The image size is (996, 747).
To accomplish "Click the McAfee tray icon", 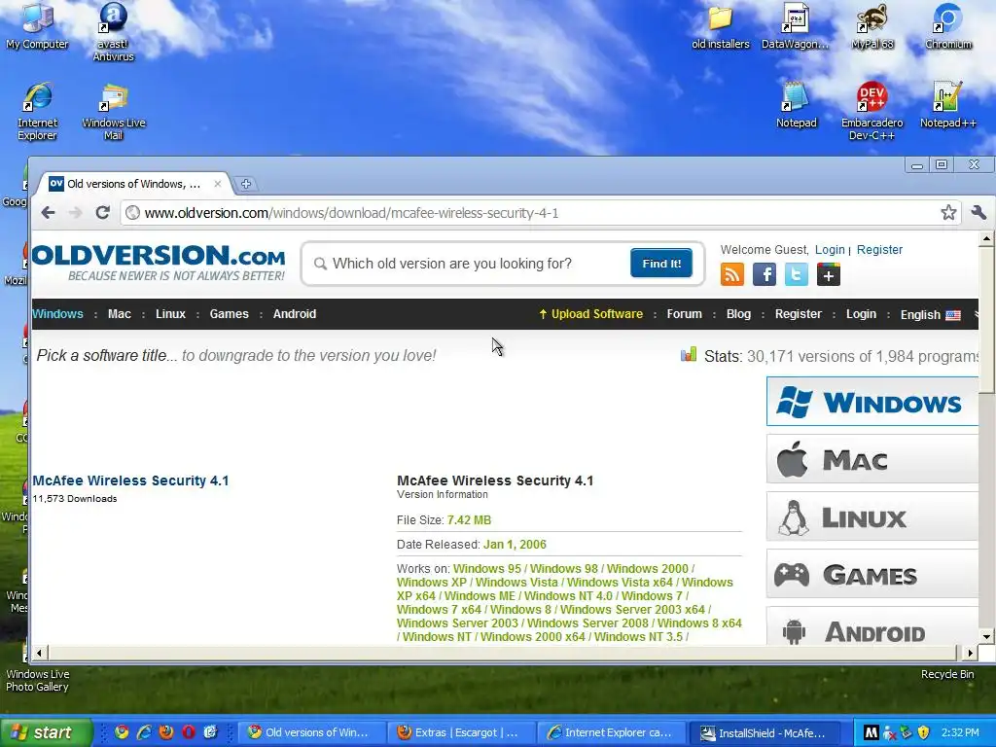I will coord(871,733).
